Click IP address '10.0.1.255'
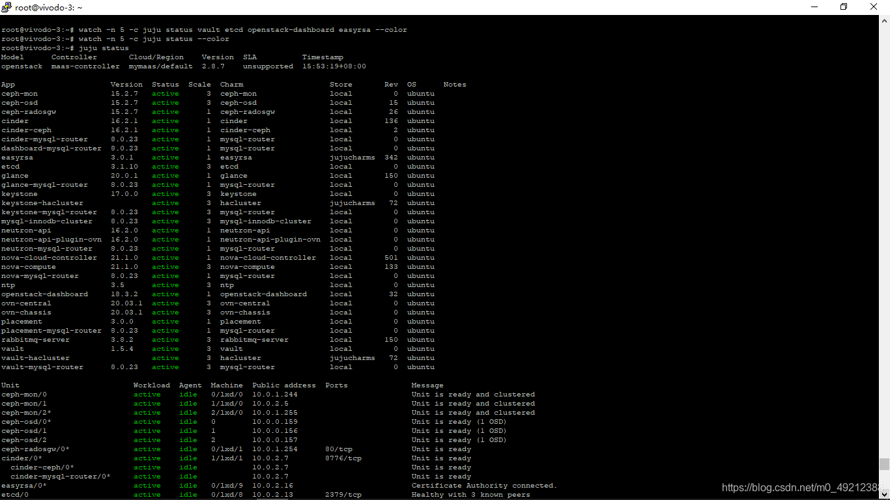This screenshot has height=500, width=890. 275,413
